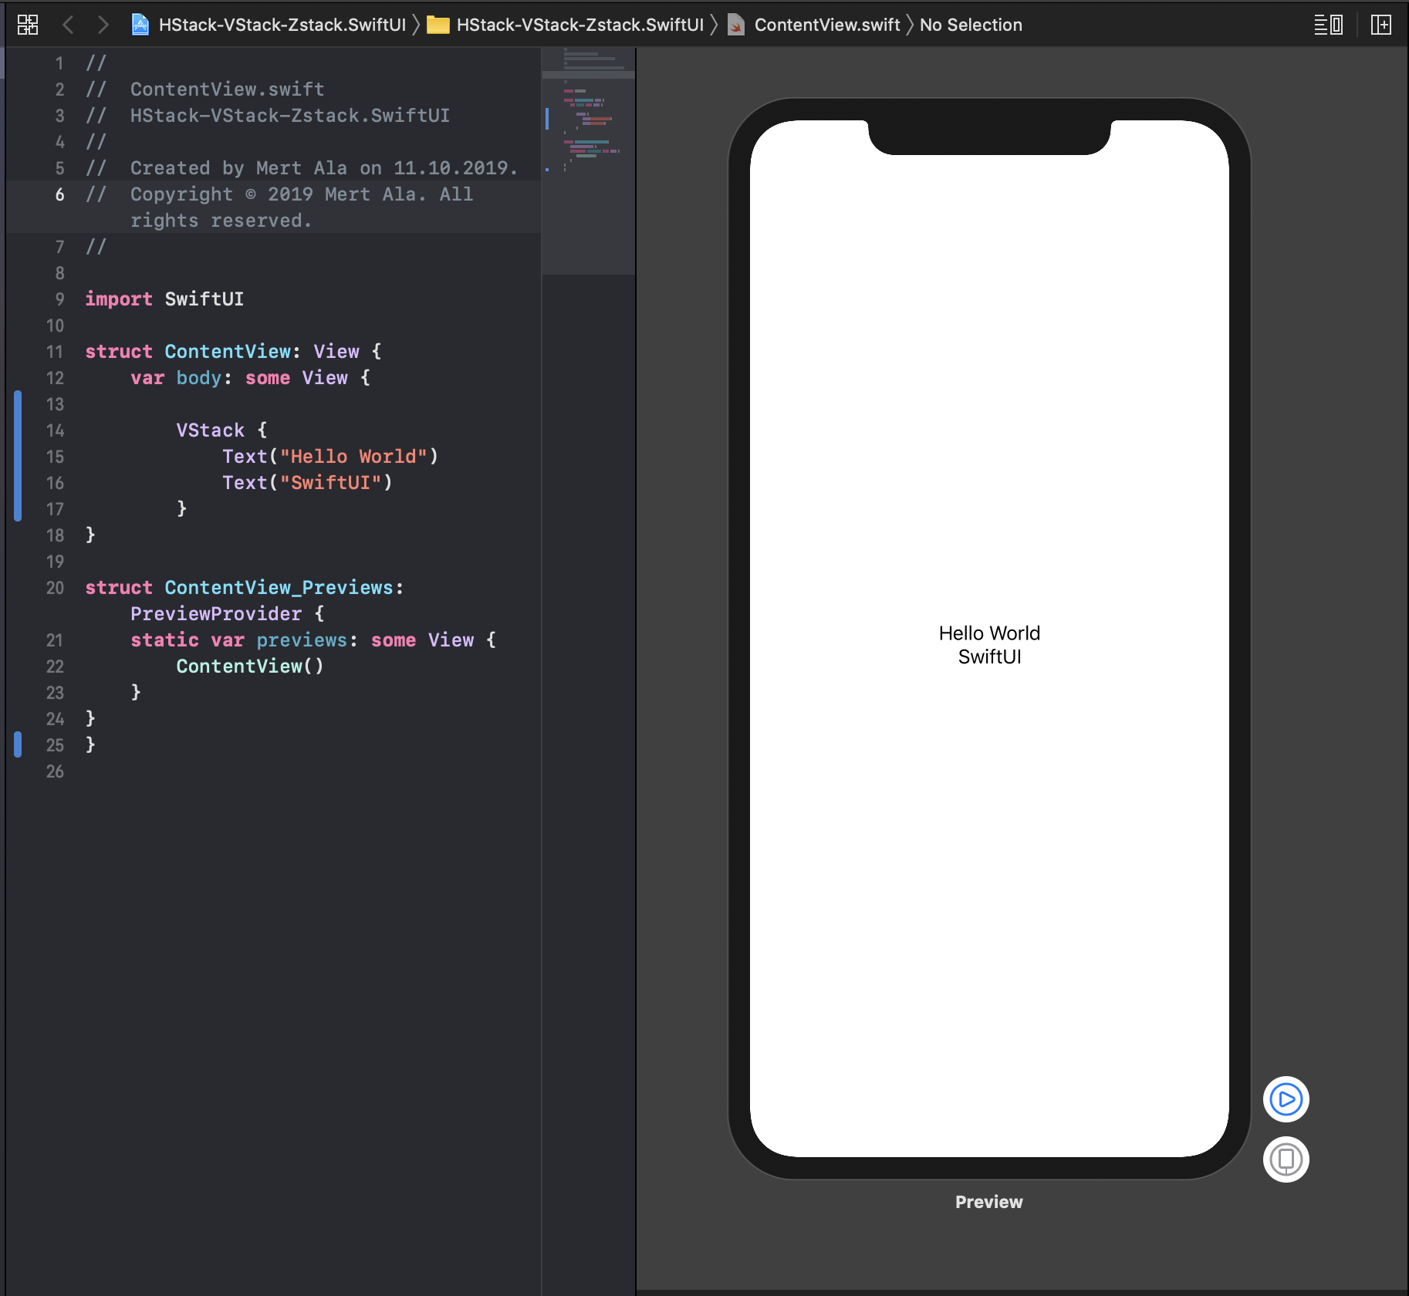
Task: Click the yellow folder icon in breadcrumb
Action: tap(438, 25)
